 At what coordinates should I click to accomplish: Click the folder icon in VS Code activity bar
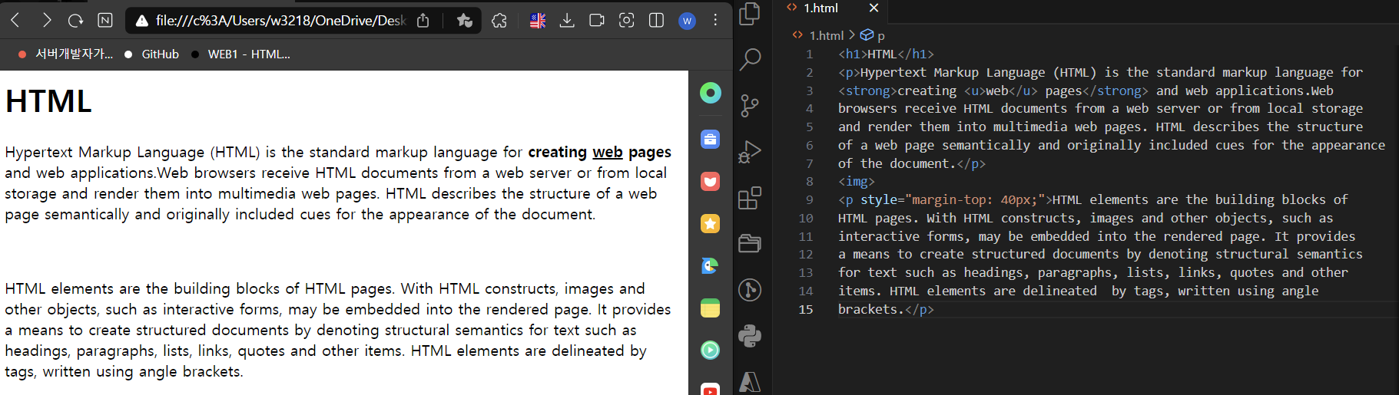pos(750,244)
